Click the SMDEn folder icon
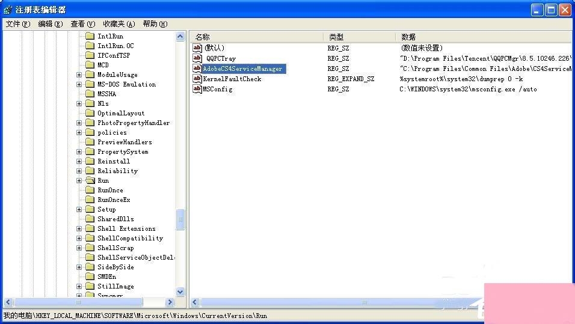575x324 pixels. pyautogui.click(x=90, y=277)
